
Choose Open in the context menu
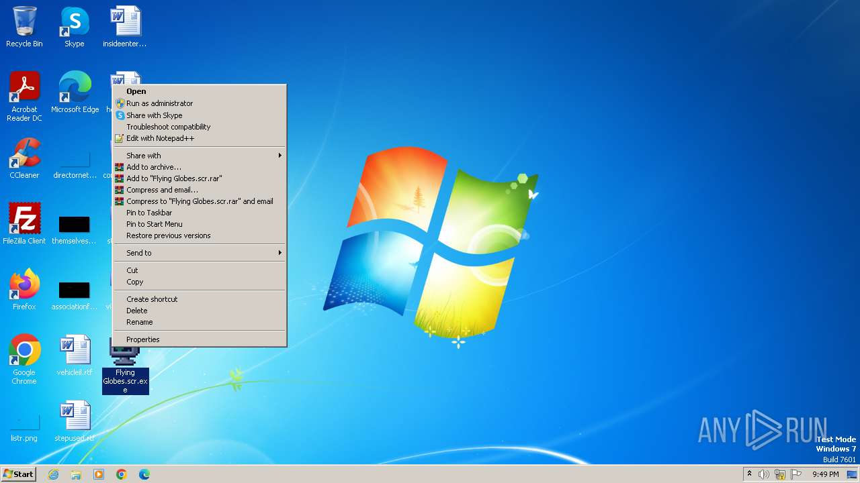(x=200, y=91)
